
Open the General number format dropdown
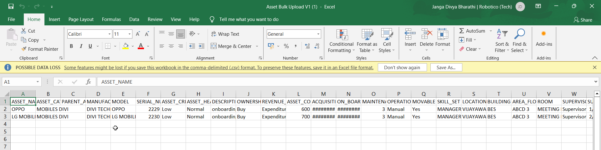pos(318,34)
